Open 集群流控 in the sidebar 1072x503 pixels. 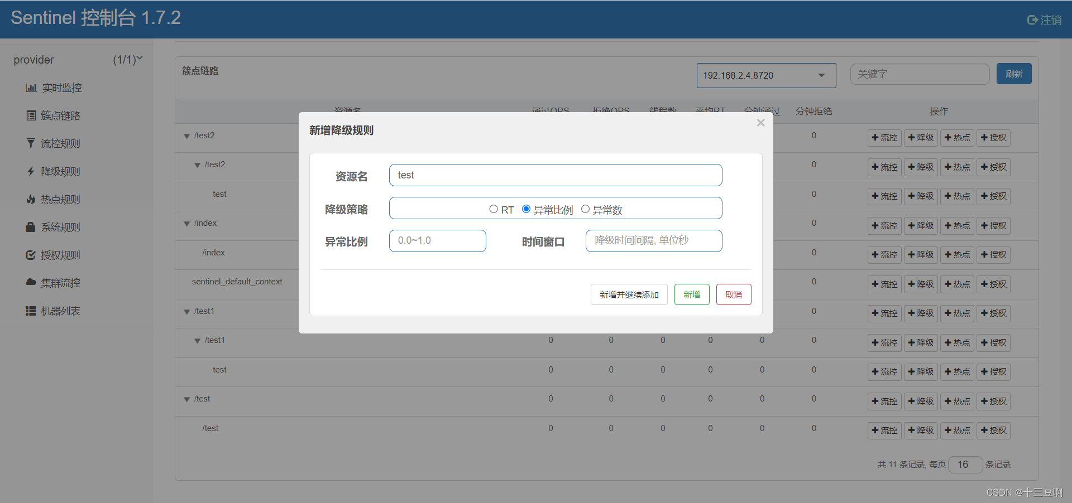[x=54, y=283]
